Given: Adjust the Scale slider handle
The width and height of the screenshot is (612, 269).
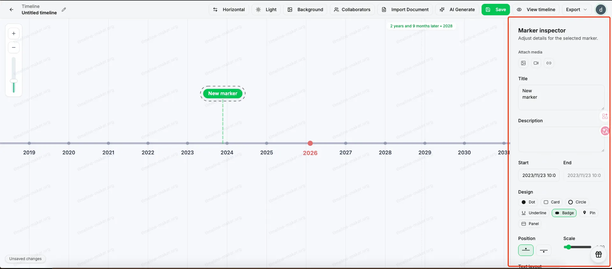Looking at the screenshot, I should 568,247.
